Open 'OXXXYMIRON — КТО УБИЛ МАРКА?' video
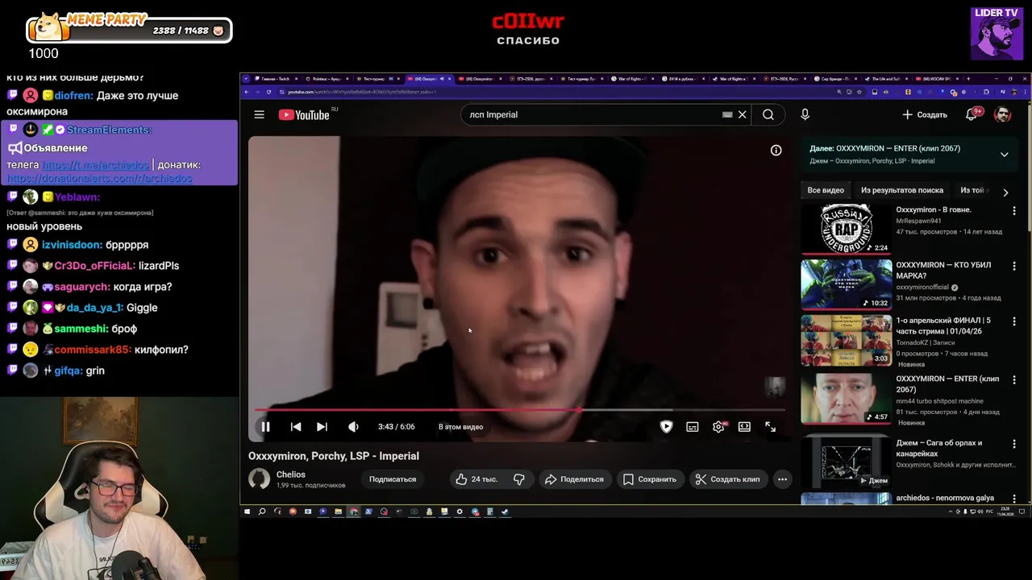1032x580 pixels. pos(846,284)
